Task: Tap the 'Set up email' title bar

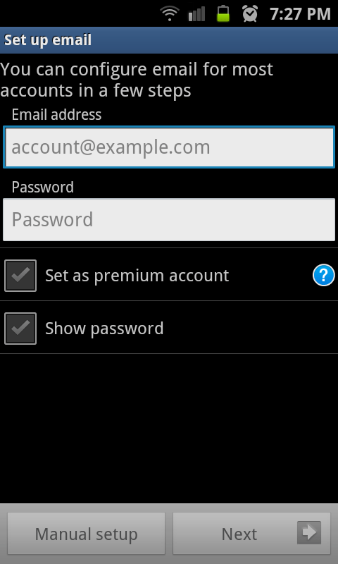Action: point(169,40)
